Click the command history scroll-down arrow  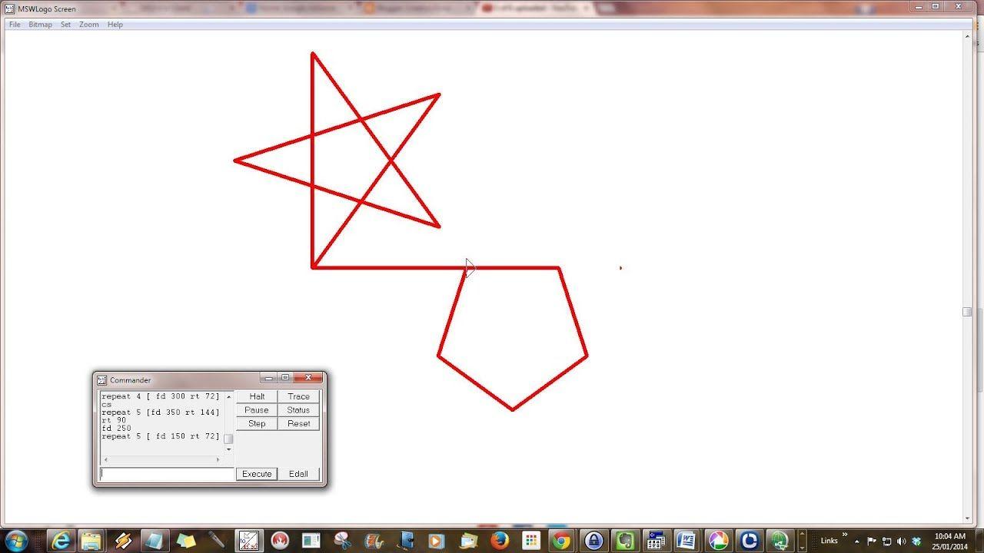[228, 449]
